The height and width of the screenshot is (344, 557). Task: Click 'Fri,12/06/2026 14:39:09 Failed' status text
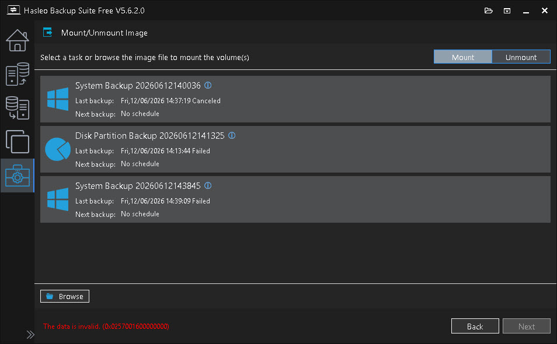(165, 201)
